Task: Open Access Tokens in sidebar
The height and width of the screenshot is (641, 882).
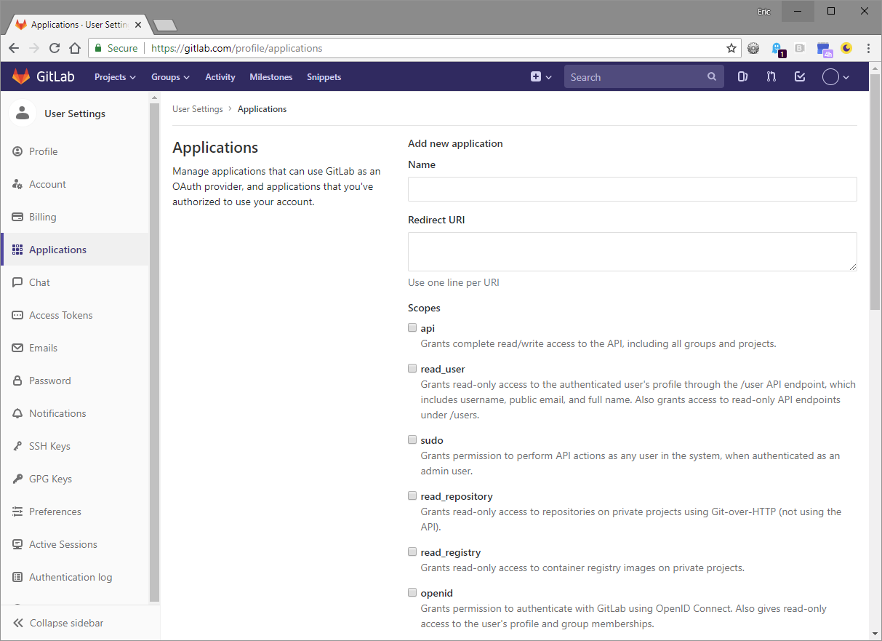Action: pyautogui.click(x=60, y=315)
